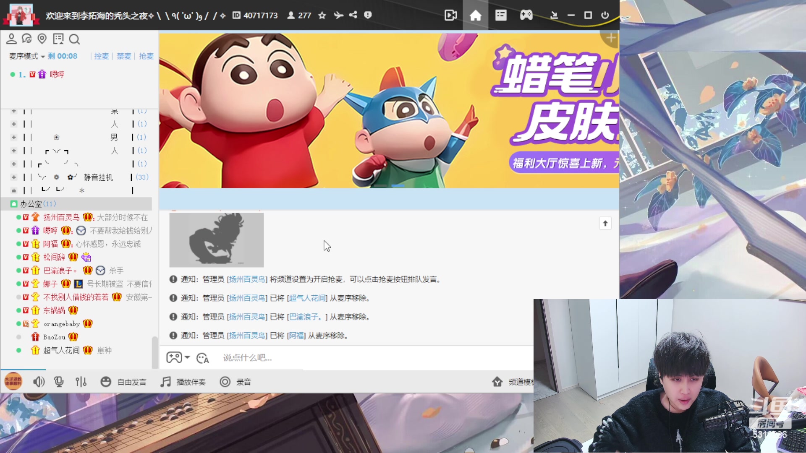Select user 阿福 in the user list
806x453 pixels.
click(x=50, y=244)
